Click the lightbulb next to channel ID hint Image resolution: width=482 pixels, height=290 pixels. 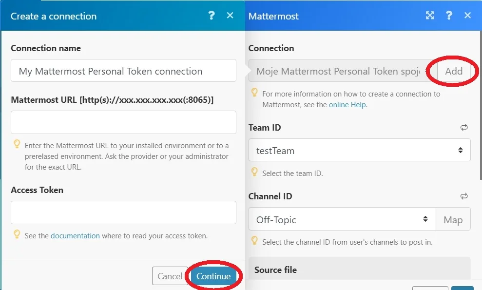coord(254,240)
